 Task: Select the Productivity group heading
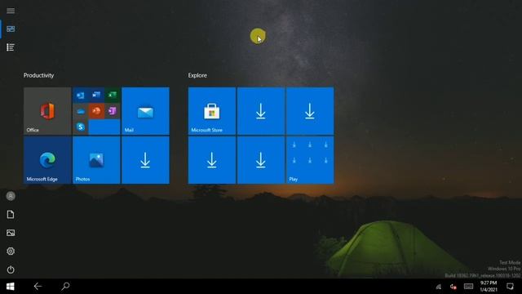pyautogui.click(x=38, y=75)
